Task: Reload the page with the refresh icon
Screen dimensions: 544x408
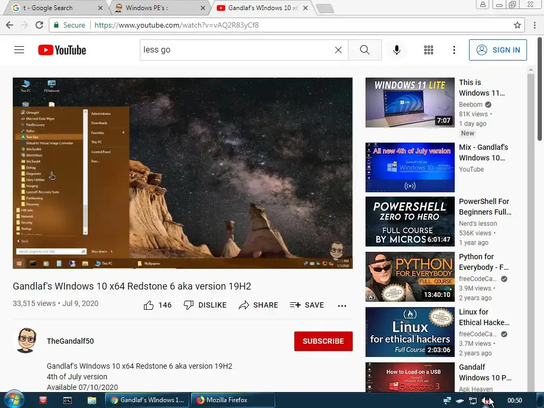Action: click(x=39, y=25)
